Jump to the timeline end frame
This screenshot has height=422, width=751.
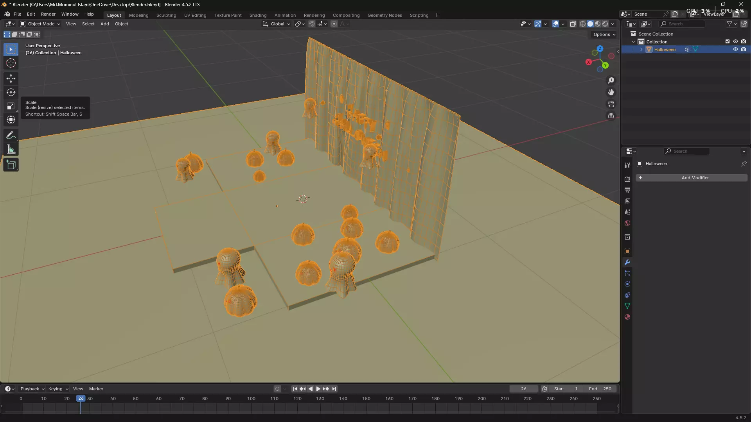coord(334,389)
